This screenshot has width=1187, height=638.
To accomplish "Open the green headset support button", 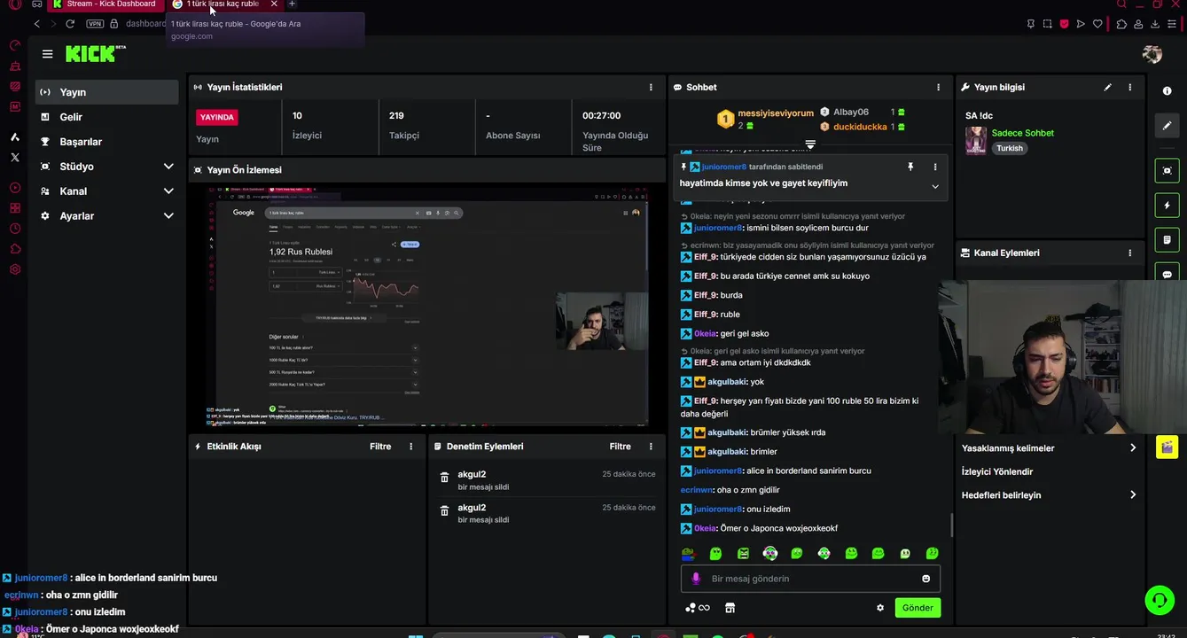I will 1160,600.
